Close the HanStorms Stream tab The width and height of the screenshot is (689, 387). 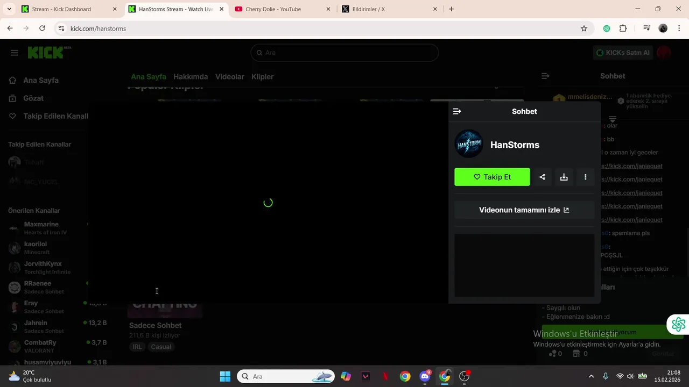[x=221, y=9]
